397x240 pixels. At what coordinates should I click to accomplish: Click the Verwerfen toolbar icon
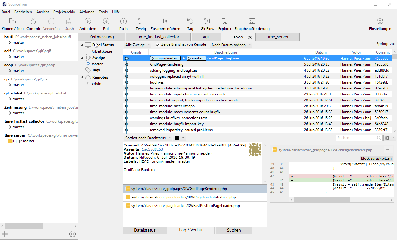[x=51, y=21]
